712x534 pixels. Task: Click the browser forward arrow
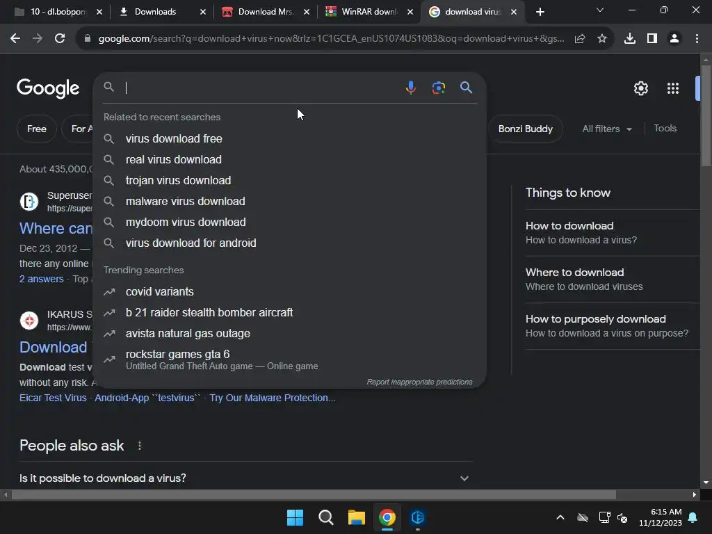coord(38,39)
